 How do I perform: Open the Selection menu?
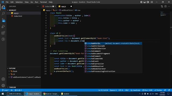click(19, 2)
